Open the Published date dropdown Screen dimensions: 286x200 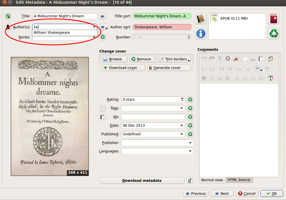coord(182,134)
